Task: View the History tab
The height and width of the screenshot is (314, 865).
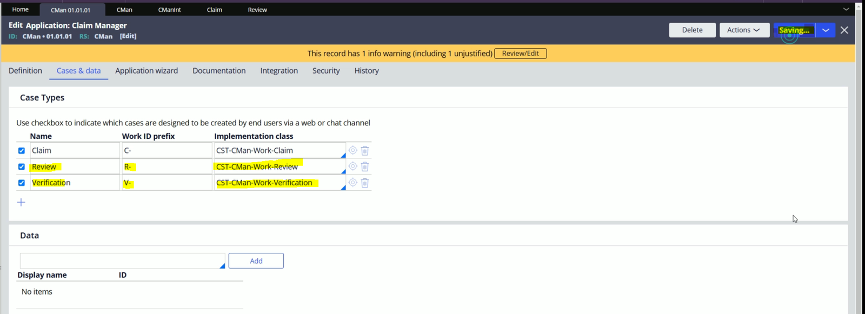Action: click(367, 71)
